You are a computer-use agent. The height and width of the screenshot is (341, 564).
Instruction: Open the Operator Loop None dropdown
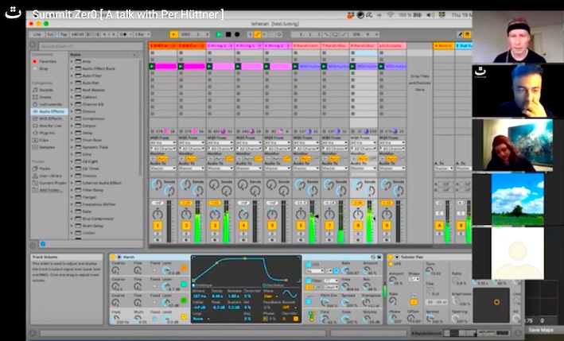tap(201, 319)
